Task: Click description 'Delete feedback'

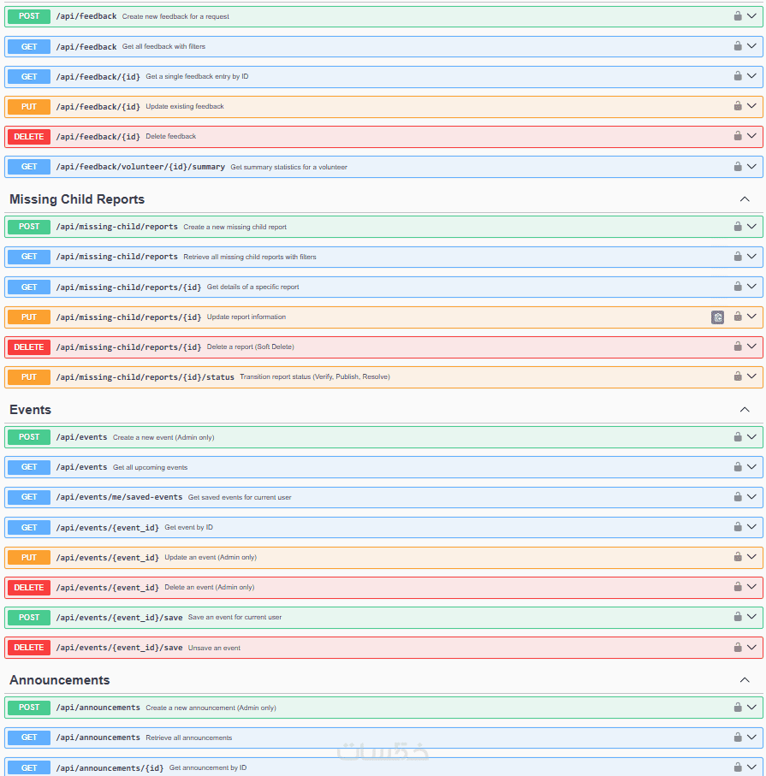Action: 171,136
